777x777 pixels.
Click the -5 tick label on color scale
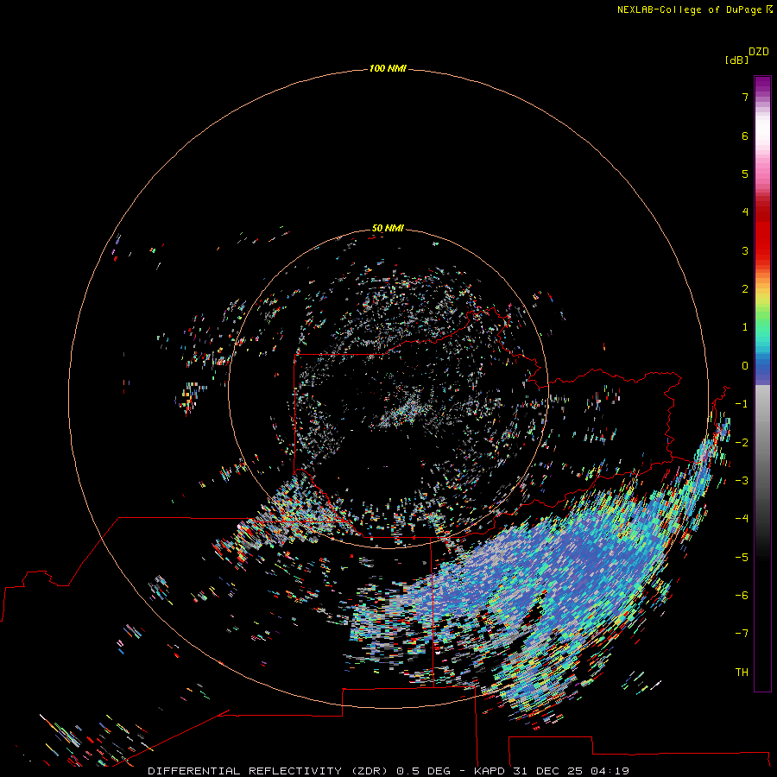coord(742,557)
